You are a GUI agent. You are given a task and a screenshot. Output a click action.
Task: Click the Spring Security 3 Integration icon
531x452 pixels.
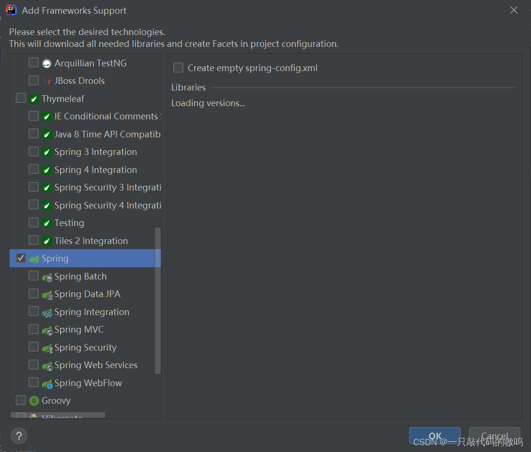tap(47, 188)
